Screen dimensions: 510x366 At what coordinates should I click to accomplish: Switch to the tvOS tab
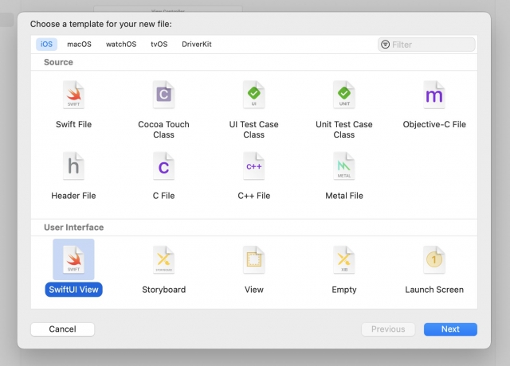coord(159,45)
